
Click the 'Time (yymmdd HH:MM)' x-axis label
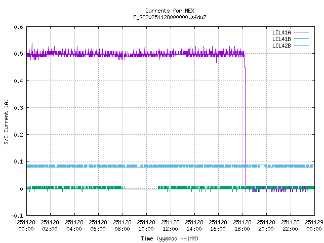pos(169,238)
